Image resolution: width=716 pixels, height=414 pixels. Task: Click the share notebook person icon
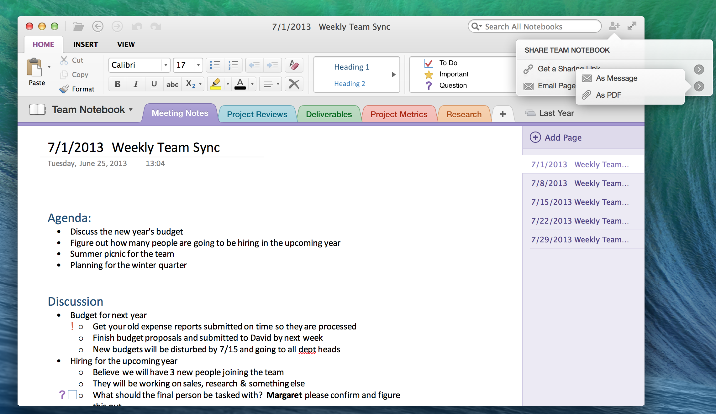(x=614, y=26)
